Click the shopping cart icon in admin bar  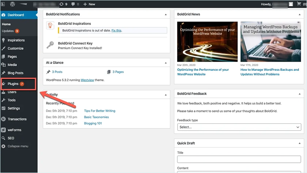pyautogui.click(x=300, y=4)
